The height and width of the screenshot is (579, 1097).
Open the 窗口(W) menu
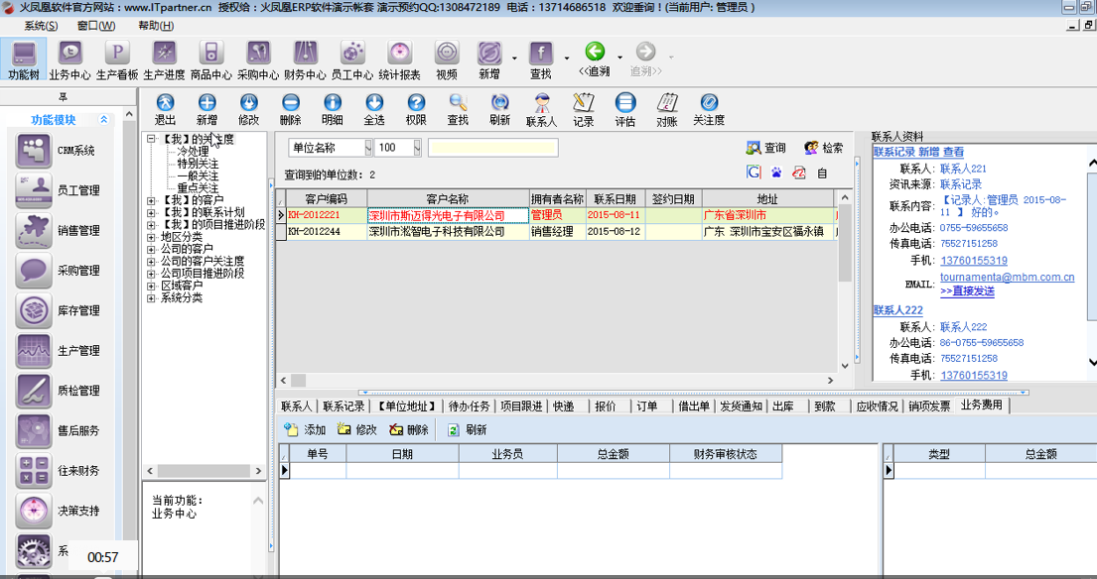click(96, 26)
